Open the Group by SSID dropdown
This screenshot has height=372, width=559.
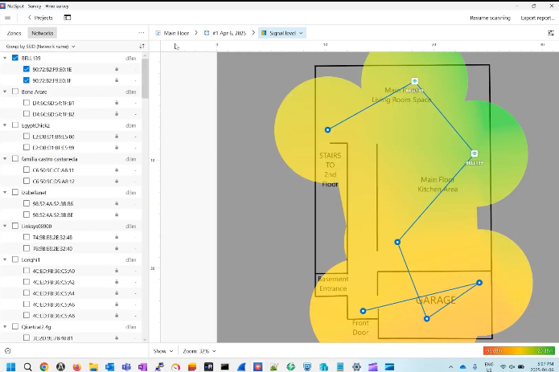coord(40,47)
